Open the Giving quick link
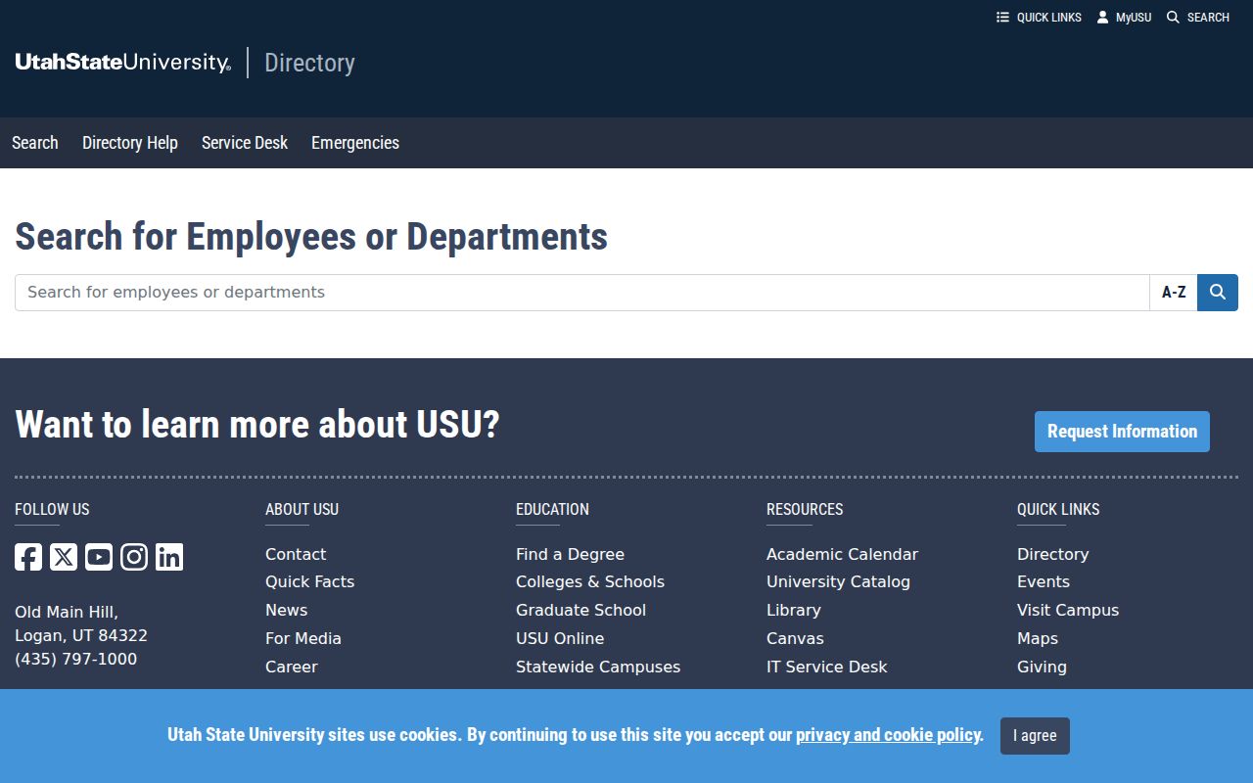 [1042, 667]
